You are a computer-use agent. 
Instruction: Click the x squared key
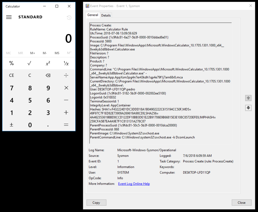coord(48,63)
